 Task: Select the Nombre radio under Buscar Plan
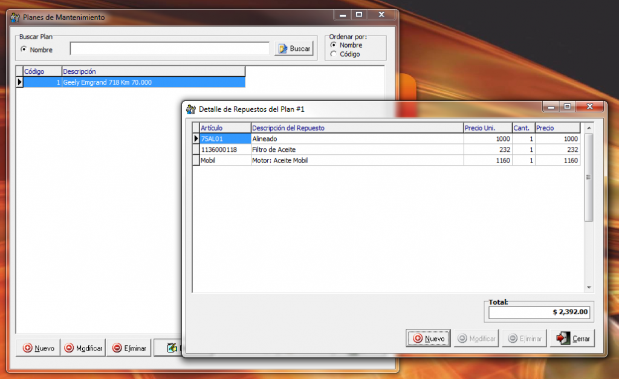click(24, 50)
